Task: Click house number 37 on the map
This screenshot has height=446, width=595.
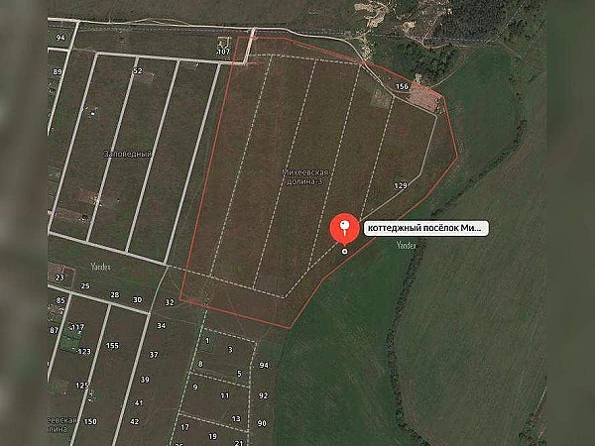Action: click(154, 355)
